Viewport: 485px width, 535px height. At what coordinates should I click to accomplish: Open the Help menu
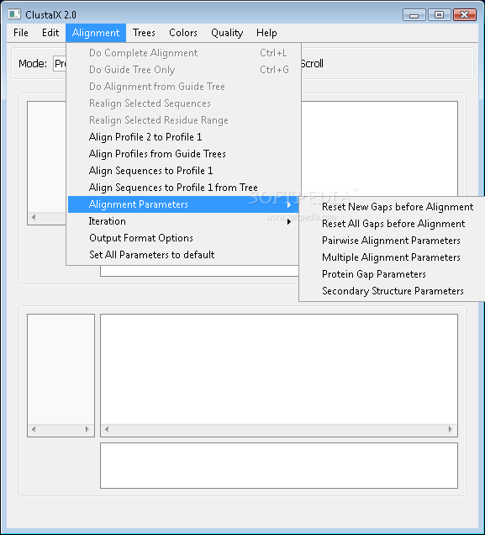[x=266, y=33]
